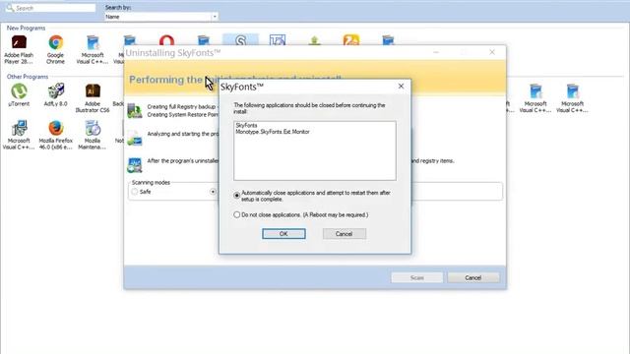630x354 pixels.
Task: Click OK in SkyFonts dialog
Action: [x=283, y=234]
